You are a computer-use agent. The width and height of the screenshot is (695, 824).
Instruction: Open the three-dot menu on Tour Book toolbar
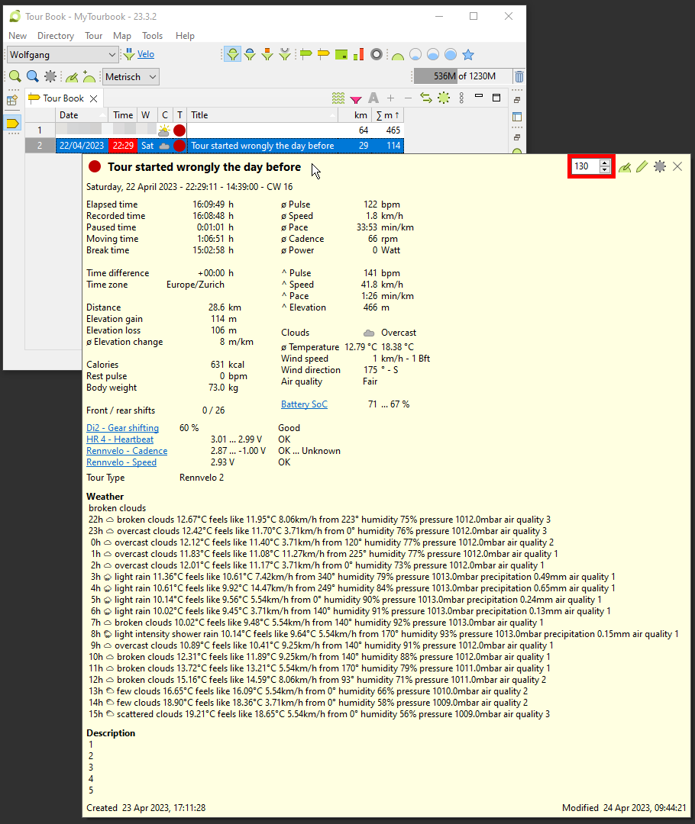[461, 98]
